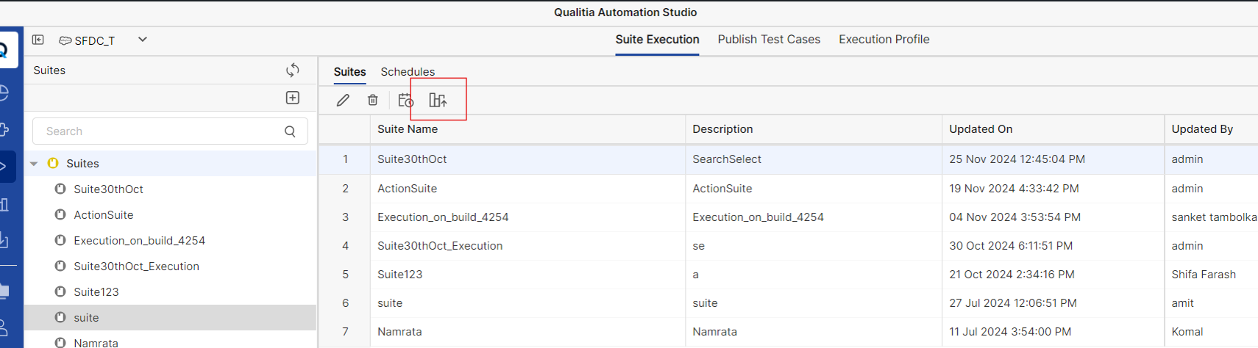Switch to the Schedules tab

click(x=408, y=71)
